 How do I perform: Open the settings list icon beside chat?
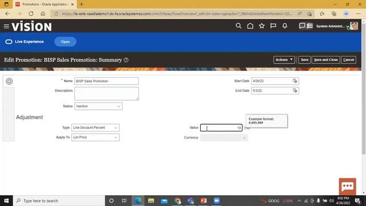309,26
